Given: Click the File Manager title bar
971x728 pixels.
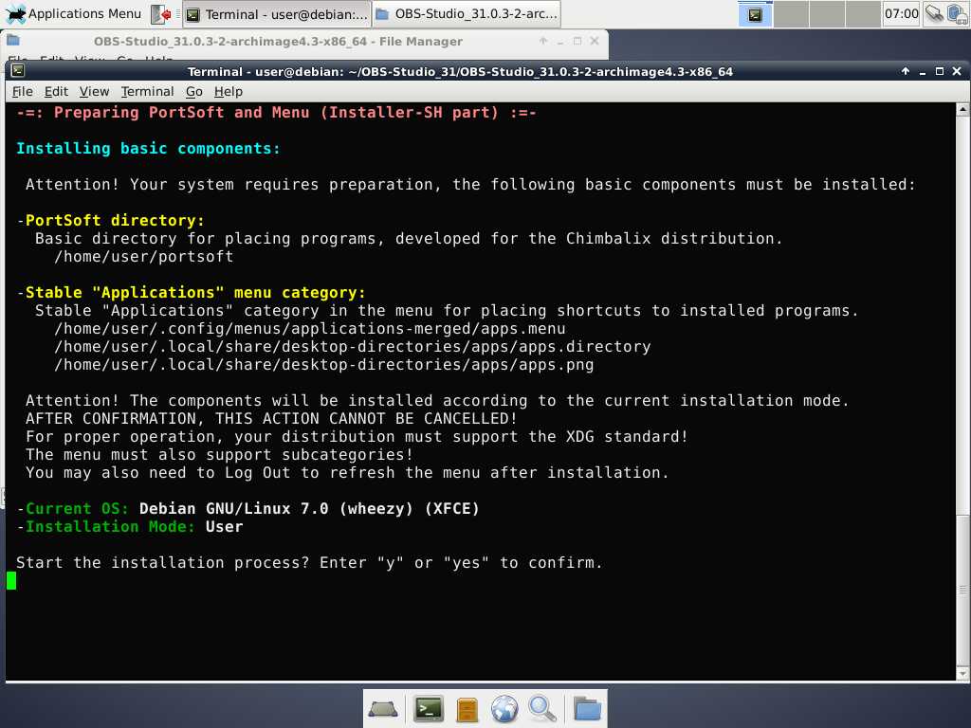Looking at the screenshot, I should [278, 42].
